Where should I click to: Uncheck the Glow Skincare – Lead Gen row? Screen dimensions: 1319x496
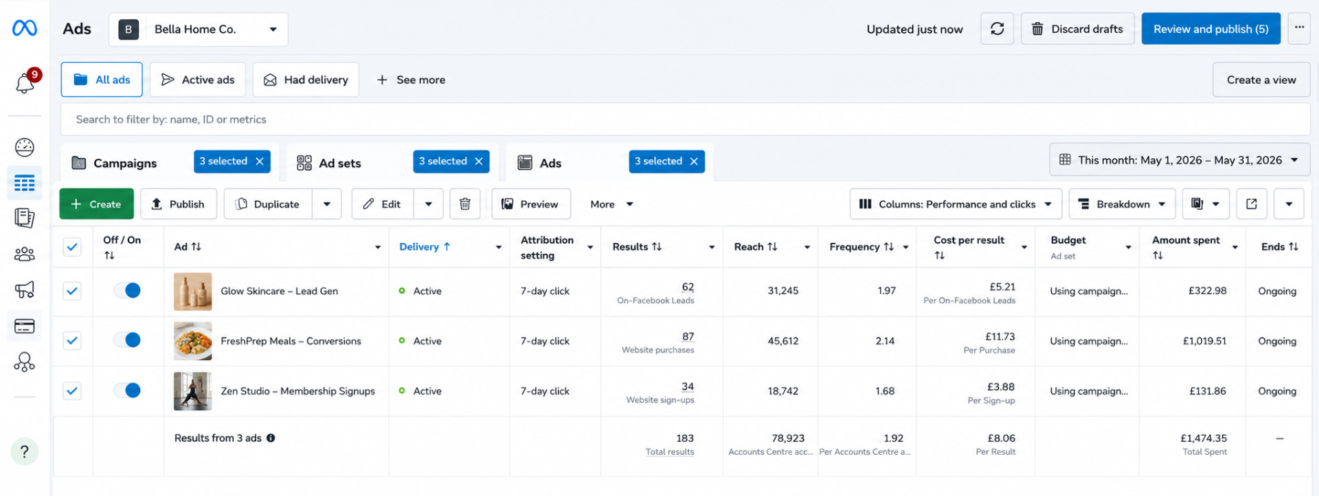pos(72,291)
